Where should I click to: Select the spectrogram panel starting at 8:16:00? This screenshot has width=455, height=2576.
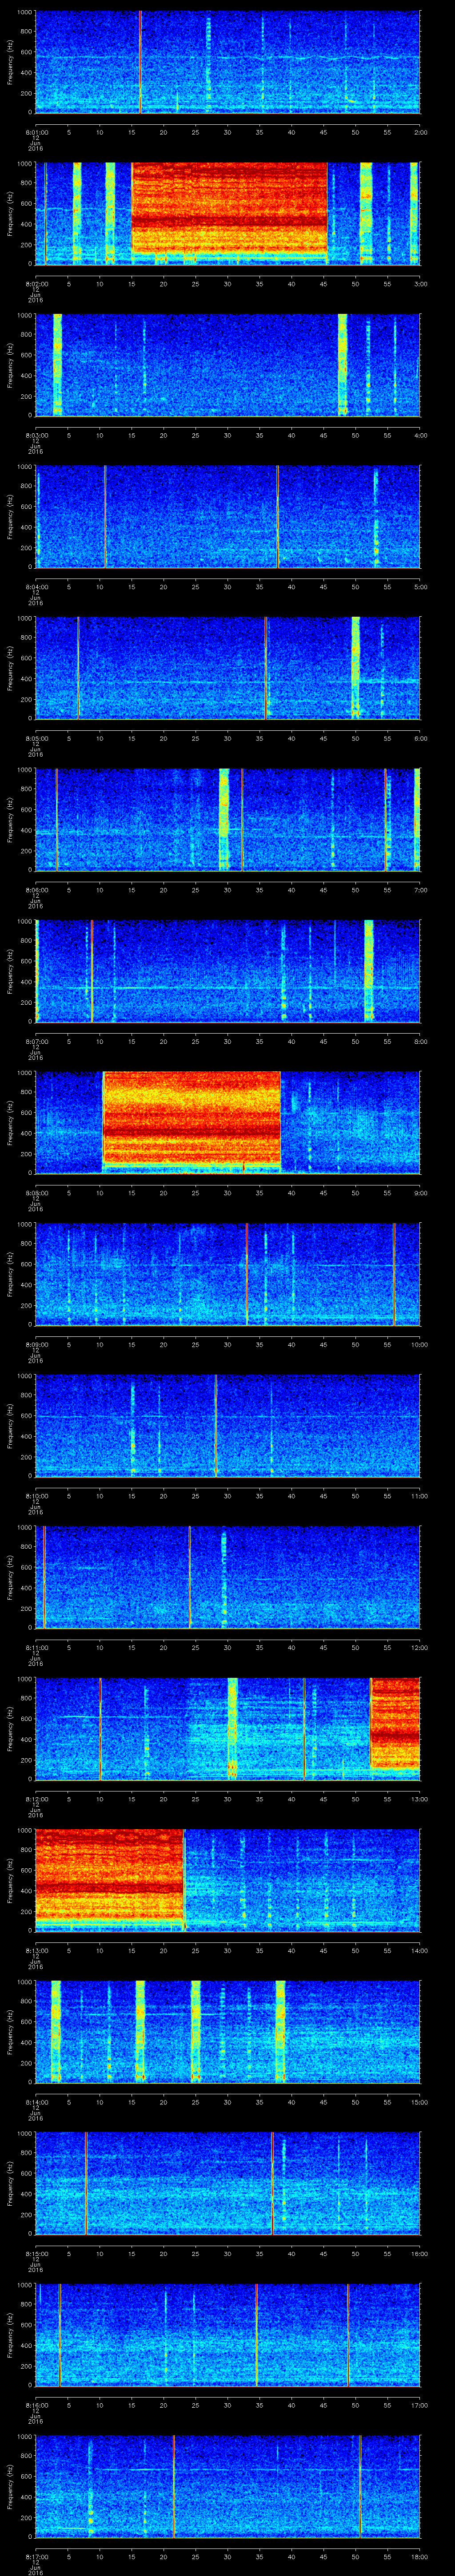tap(227, 2334)
